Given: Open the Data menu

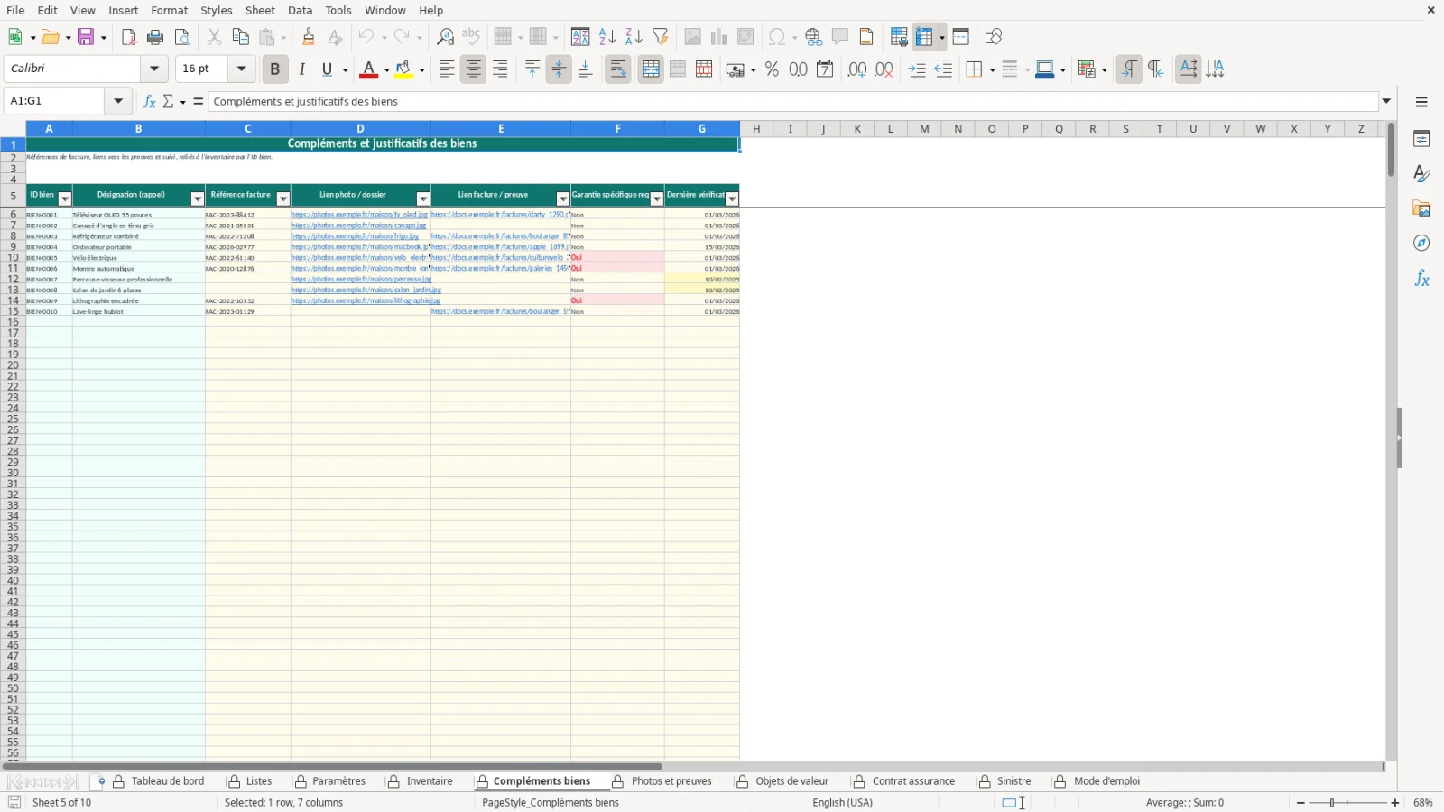Looking at the screenshot, I should pyautogui.click(x=301, y=10).
